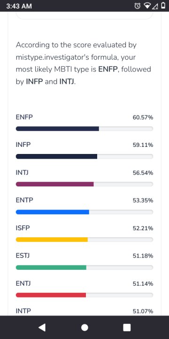Click the green ESTJ progress bar

[84, 267]
